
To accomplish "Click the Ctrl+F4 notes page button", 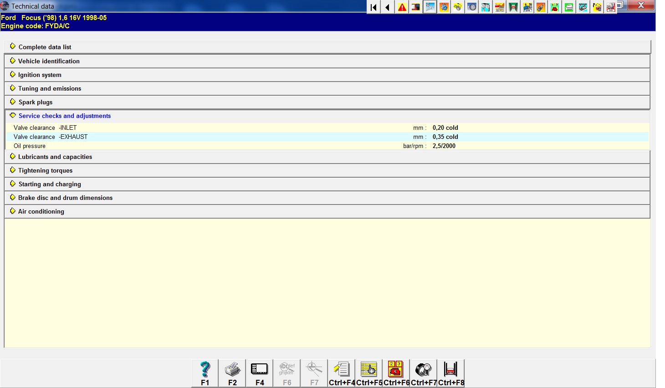I will 342,373.
